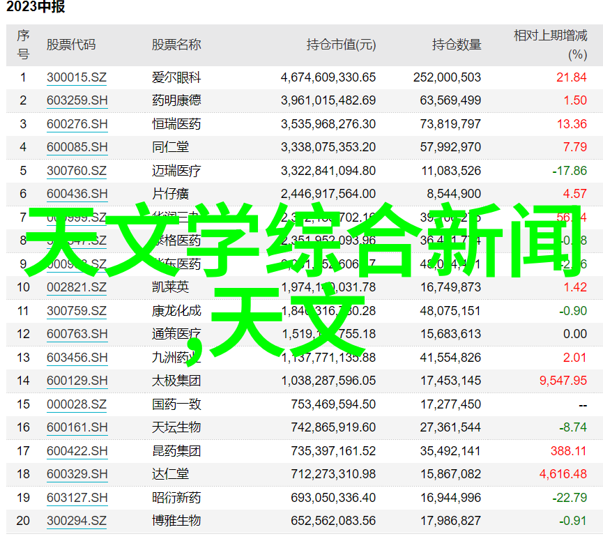Click change value 9,547.95

(563, 381)
